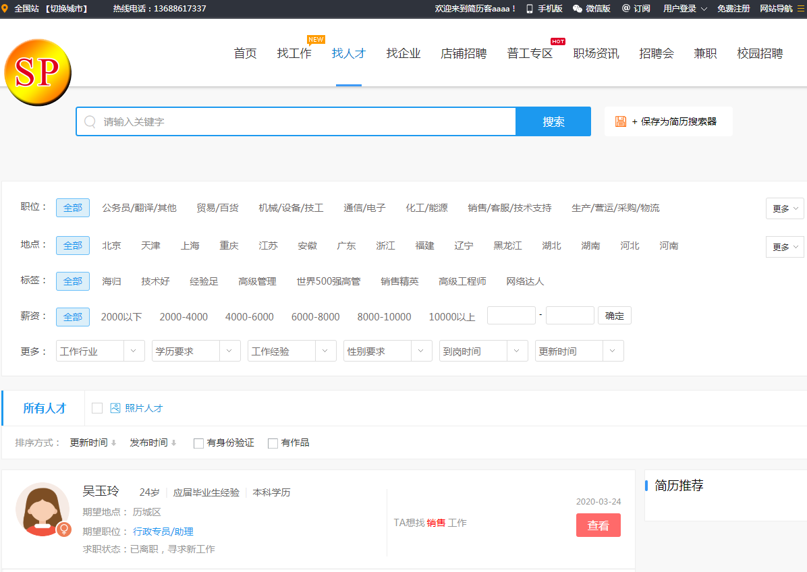
Task: Open the 招聘会 nav tab
Action: click(x=657, y=53)
